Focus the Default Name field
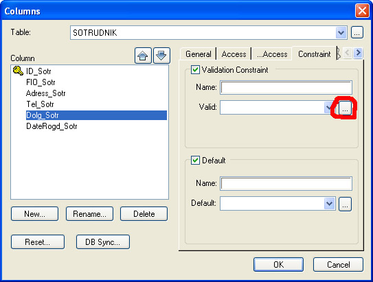 pos(286,183)
